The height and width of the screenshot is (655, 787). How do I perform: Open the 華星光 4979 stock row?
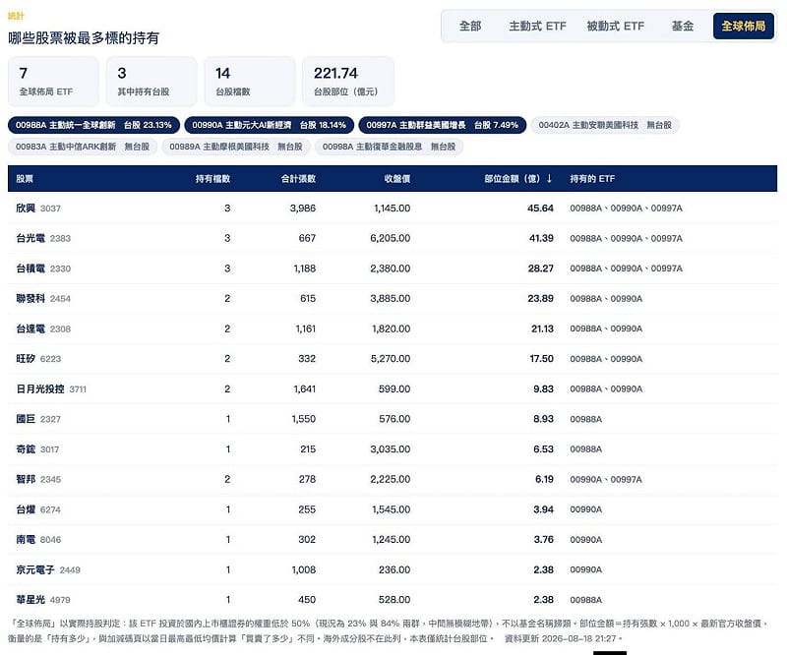[393, 600]
